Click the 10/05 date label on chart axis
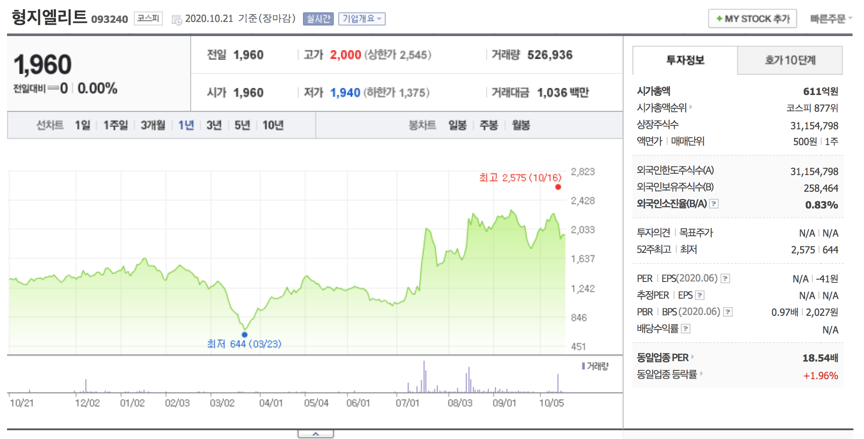 pyautogui.click(x=551, y=403)
